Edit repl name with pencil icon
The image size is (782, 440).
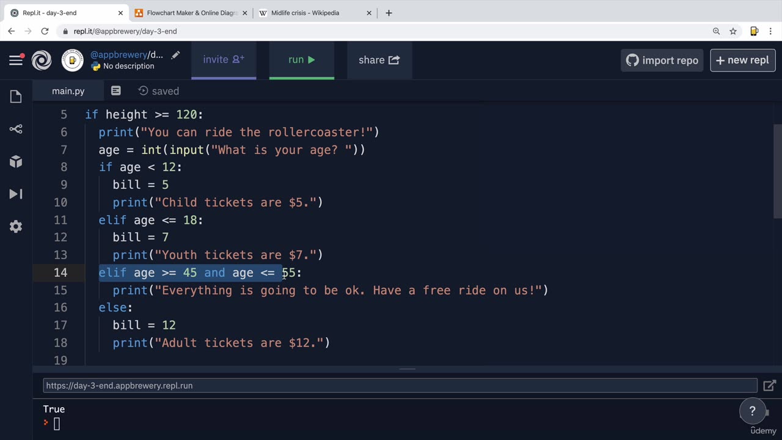click(175, 55)
